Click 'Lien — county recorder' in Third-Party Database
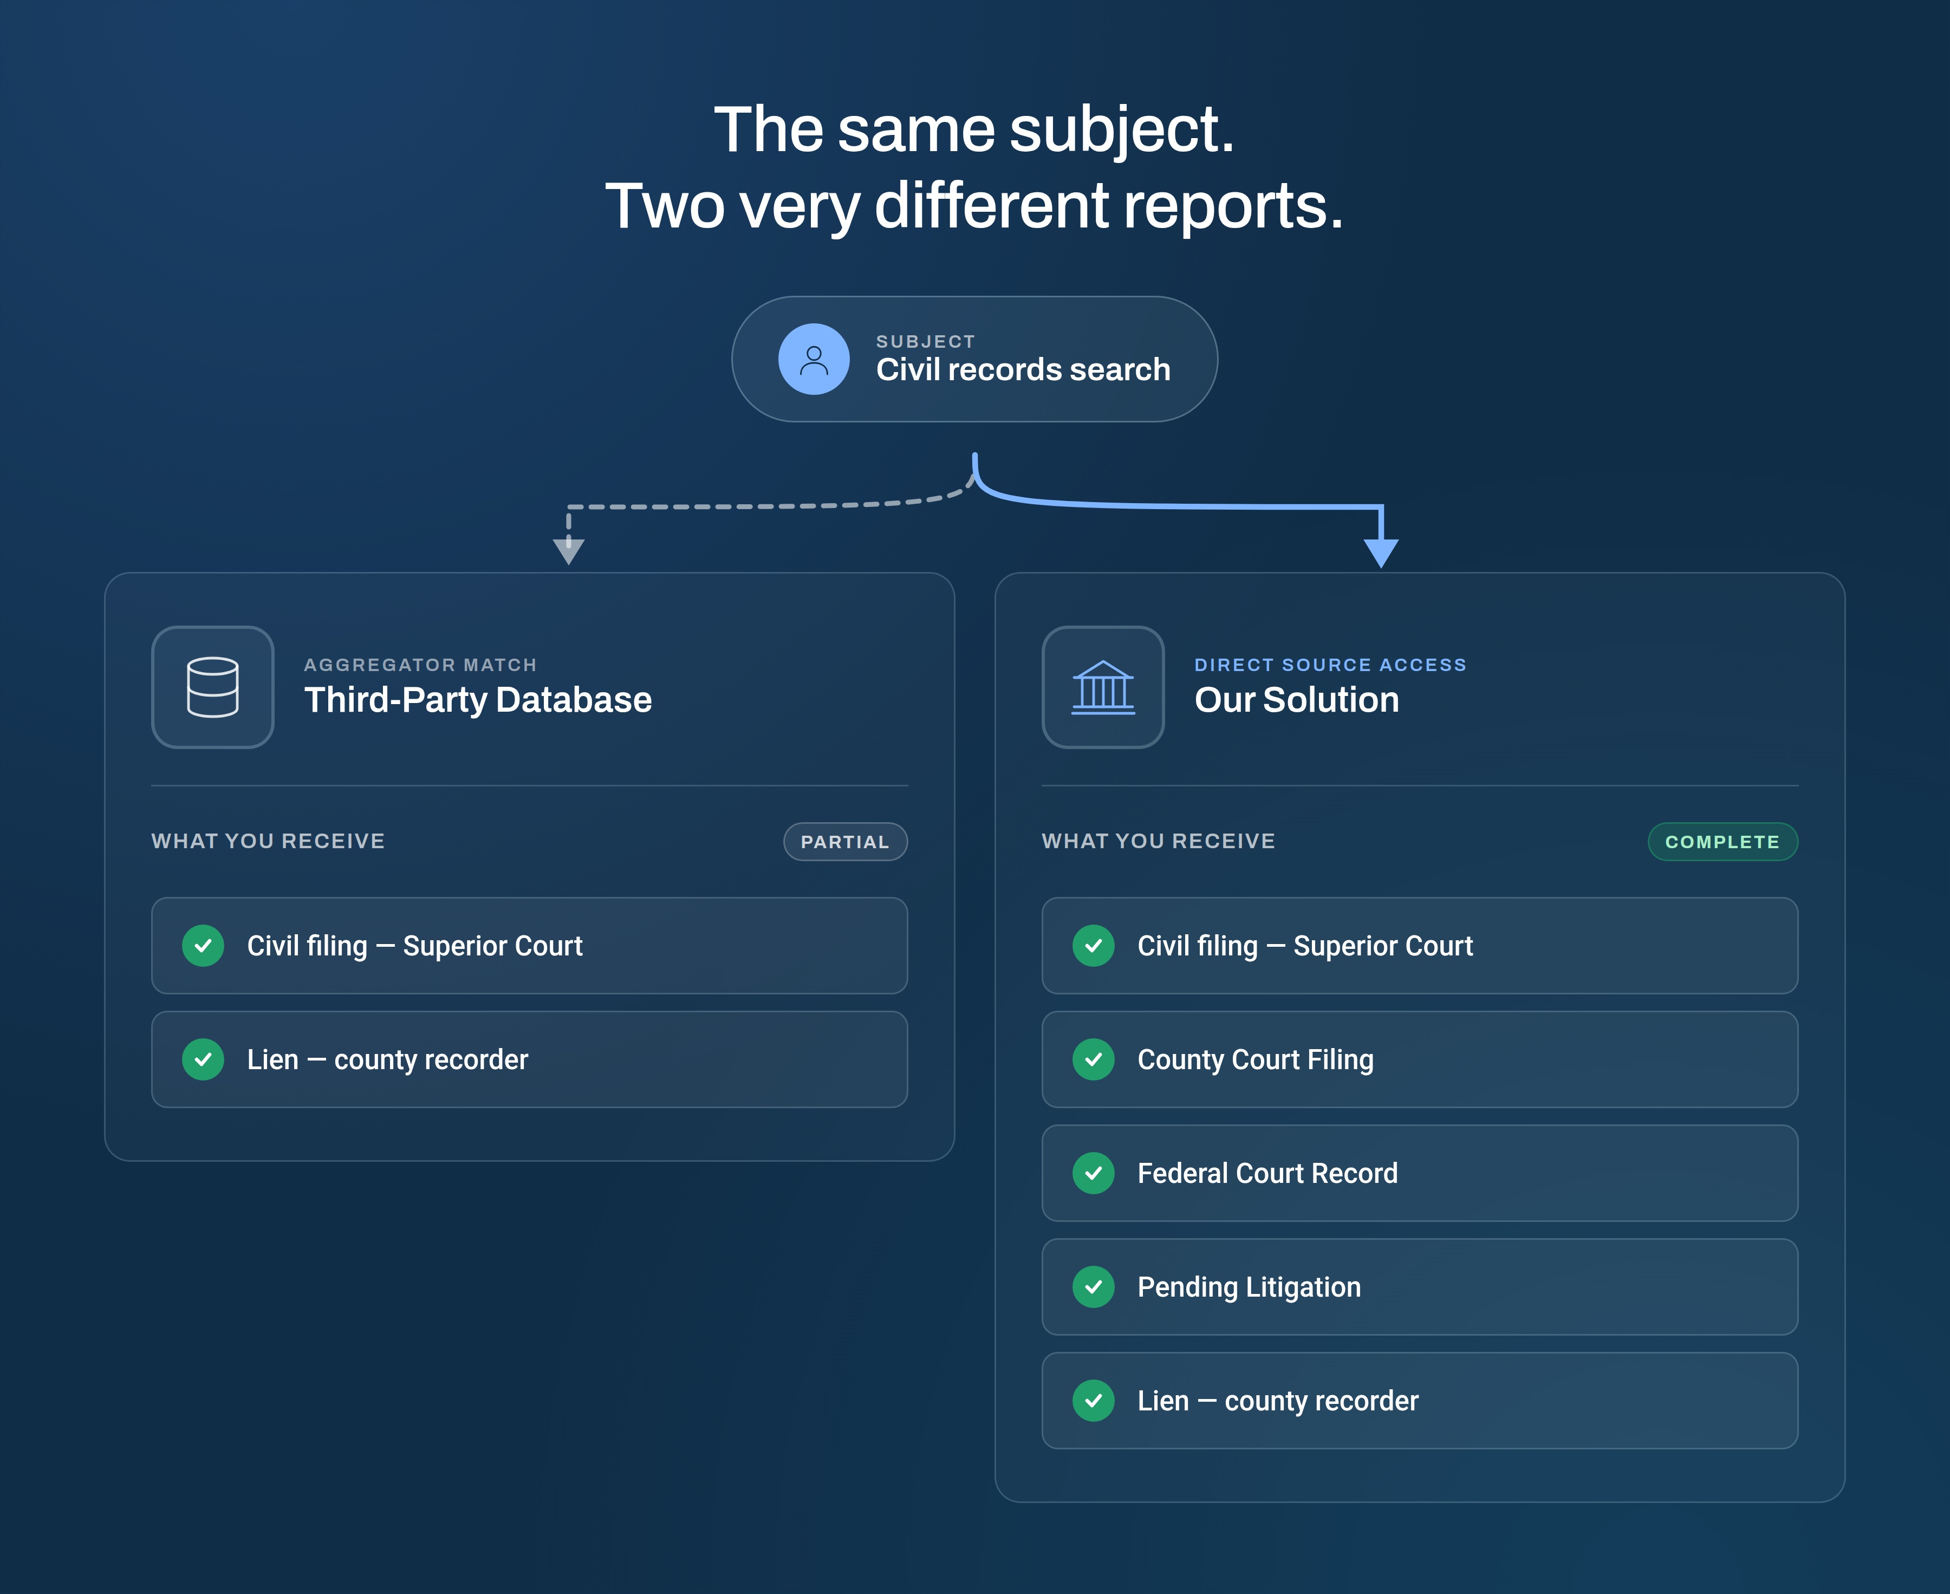 (x=530, y=1059)
